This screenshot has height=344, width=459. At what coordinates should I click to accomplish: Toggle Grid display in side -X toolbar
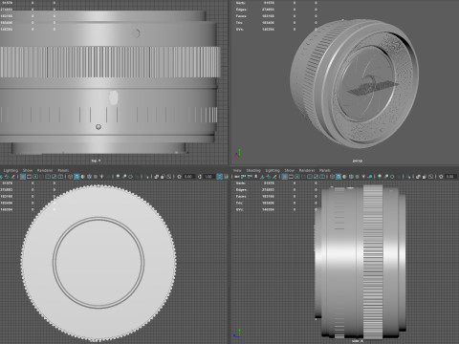284,176
